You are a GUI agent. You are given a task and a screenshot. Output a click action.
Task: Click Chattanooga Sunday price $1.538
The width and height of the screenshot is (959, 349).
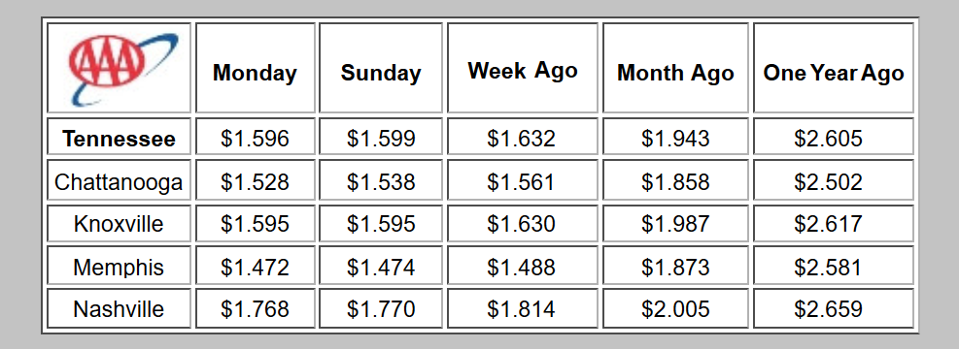coord(381,182)
